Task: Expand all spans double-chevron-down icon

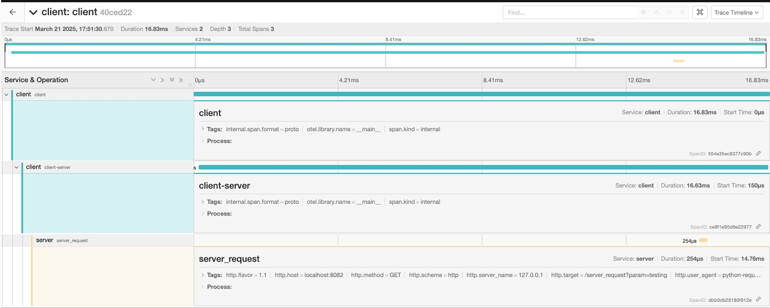Action: (172, 80)
